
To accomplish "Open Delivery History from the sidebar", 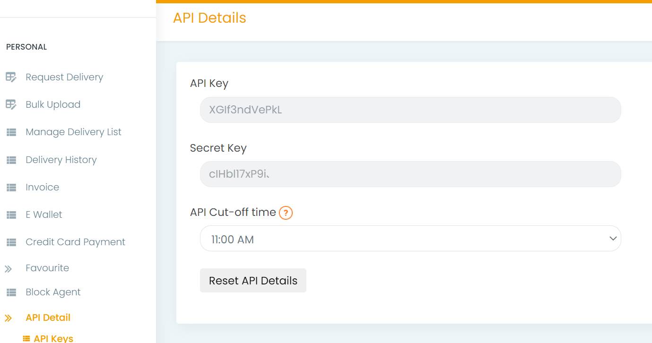I will (61, 159).
